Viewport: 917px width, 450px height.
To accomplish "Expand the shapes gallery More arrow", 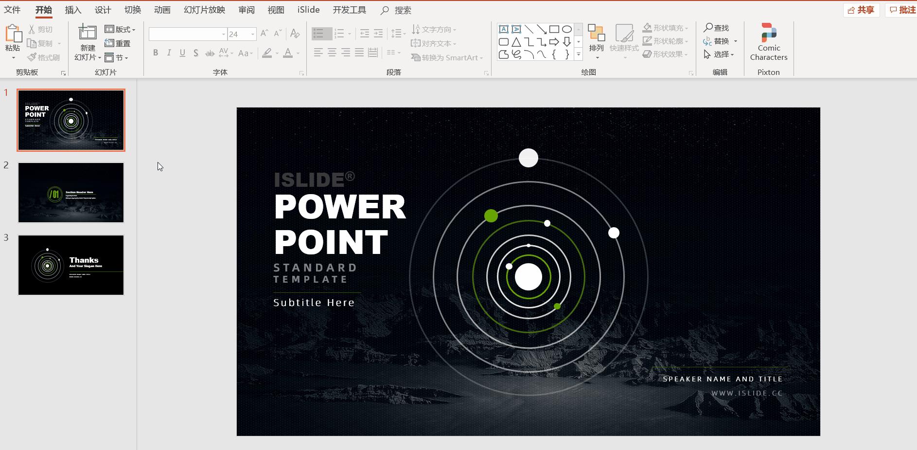I will coord(579,54).
